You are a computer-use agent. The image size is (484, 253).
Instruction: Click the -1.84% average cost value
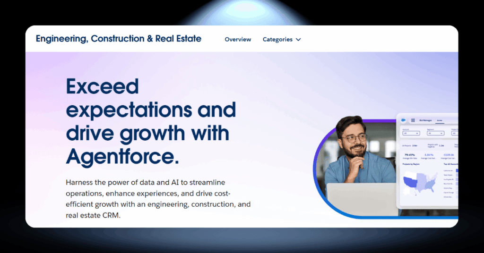click(429, 155)
